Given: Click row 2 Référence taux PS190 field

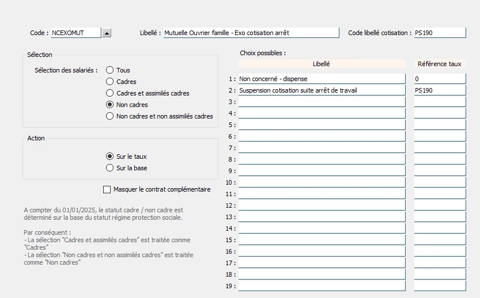Looking at the screenshot, I should 440,90.
